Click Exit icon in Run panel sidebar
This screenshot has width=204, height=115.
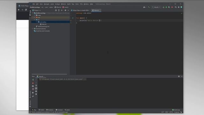pos(33,89)
